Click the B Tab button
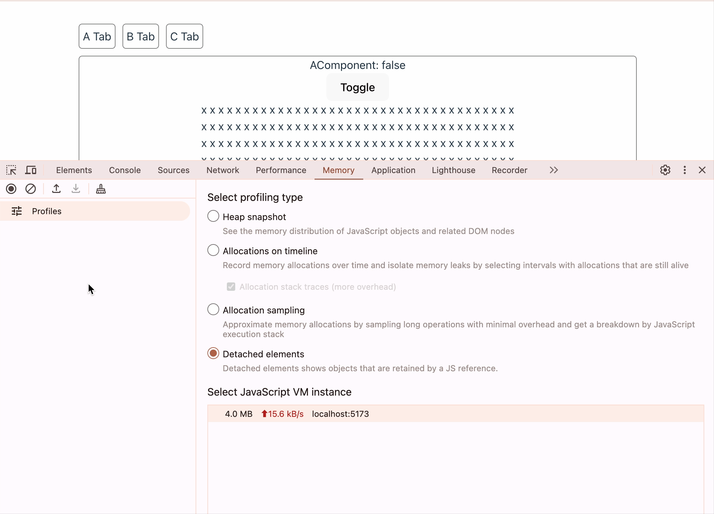The height and width of the screenshot is (514, 714). [x=141, y=37]
